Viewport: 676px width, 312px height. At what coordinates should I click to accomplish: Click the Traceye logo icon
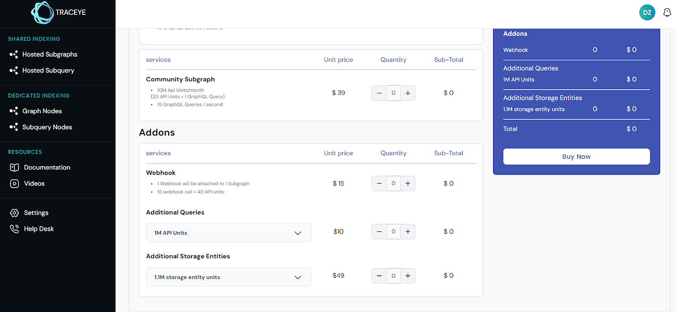(42, 13)
